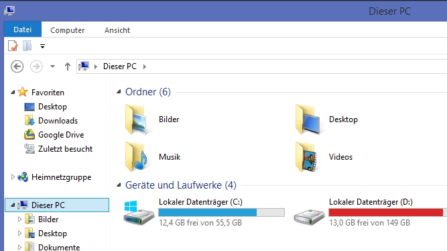Collapse the Geräte und Laufwerke (4) group
Viewport: 447px width, 251px height.
pyautogui.click(x=119, y=185)
